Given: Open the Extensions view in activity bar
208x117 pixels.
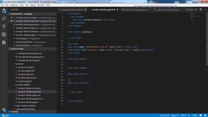Looking at the screenshot, I should (x=4, y=43).
